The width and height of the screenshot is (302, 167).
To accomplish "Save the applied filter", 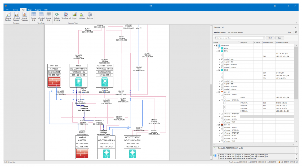I will 289,32.
